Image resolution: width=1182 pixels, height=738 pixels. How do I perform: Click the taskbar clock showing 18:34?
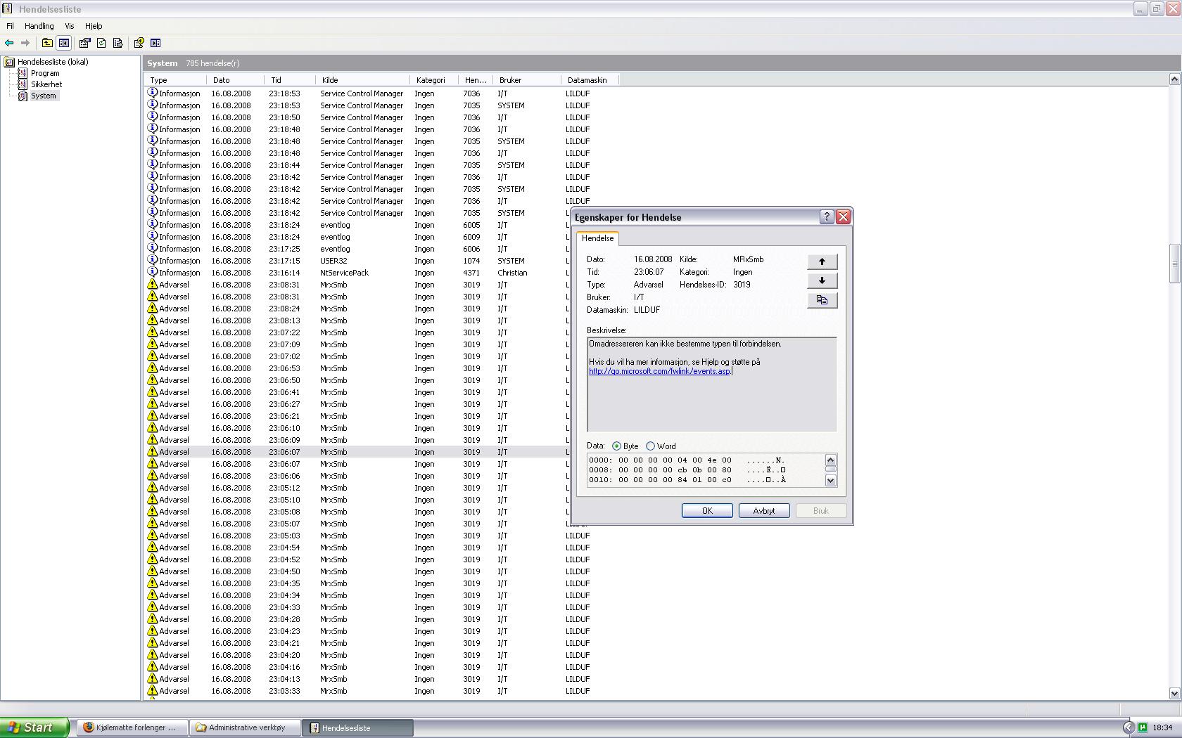[x=1163, y=727]
